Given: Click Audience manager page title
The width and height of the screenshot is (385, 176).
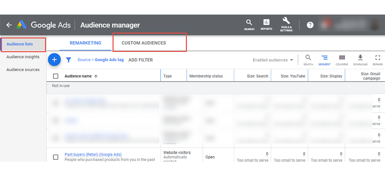Looking at the screenshot, I should pyautogui.click(x=110, y=25).
